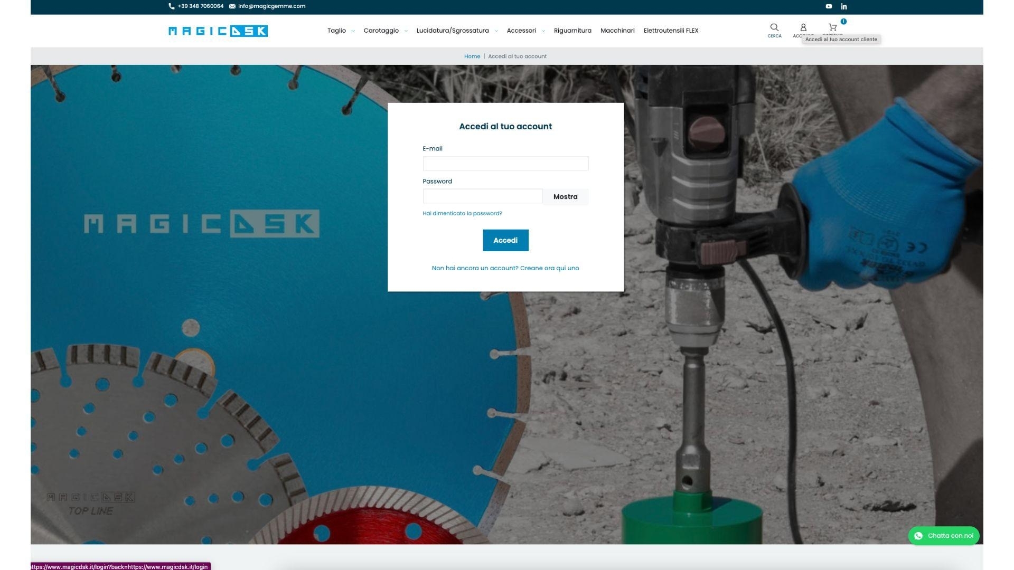This screenshot has width=1014, height=570.
Task: Expand the Carotaggio menu chevron
Action: [406, 31]
